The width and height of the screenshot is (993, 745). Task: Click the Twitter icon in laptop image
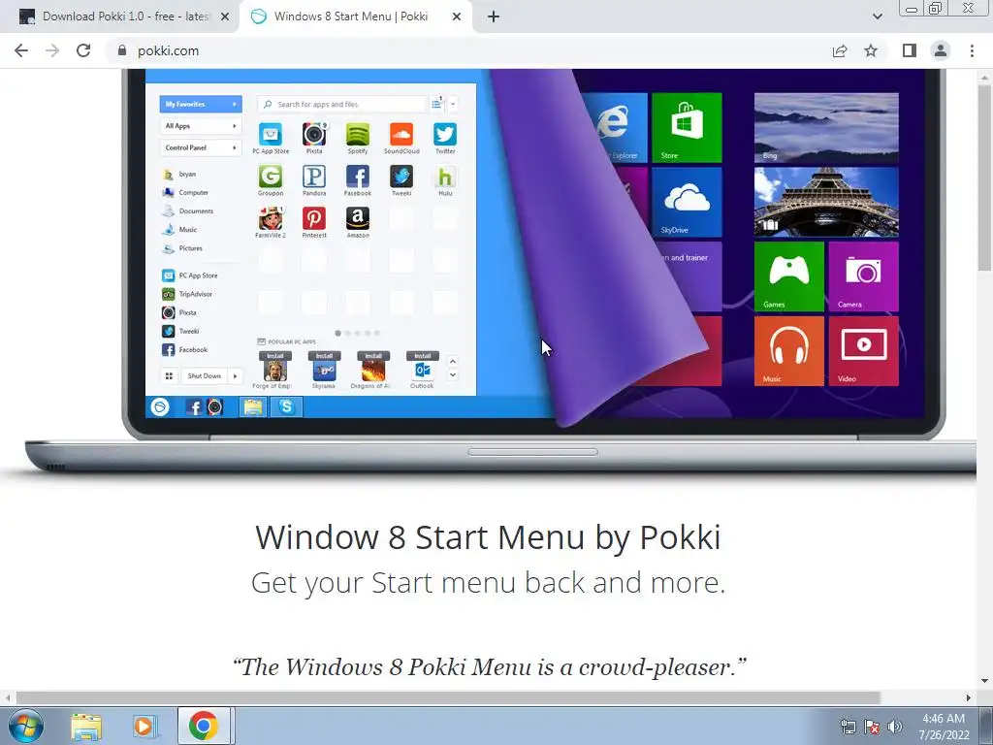coord(444,135)
